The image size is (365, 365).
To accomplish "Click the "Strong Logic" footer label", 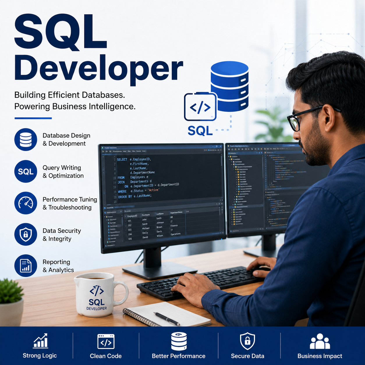I will coord(40,356).
